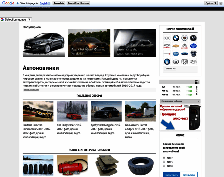
Task: Open Брабус 850 Битурбо article link
Action: point(106,129)
